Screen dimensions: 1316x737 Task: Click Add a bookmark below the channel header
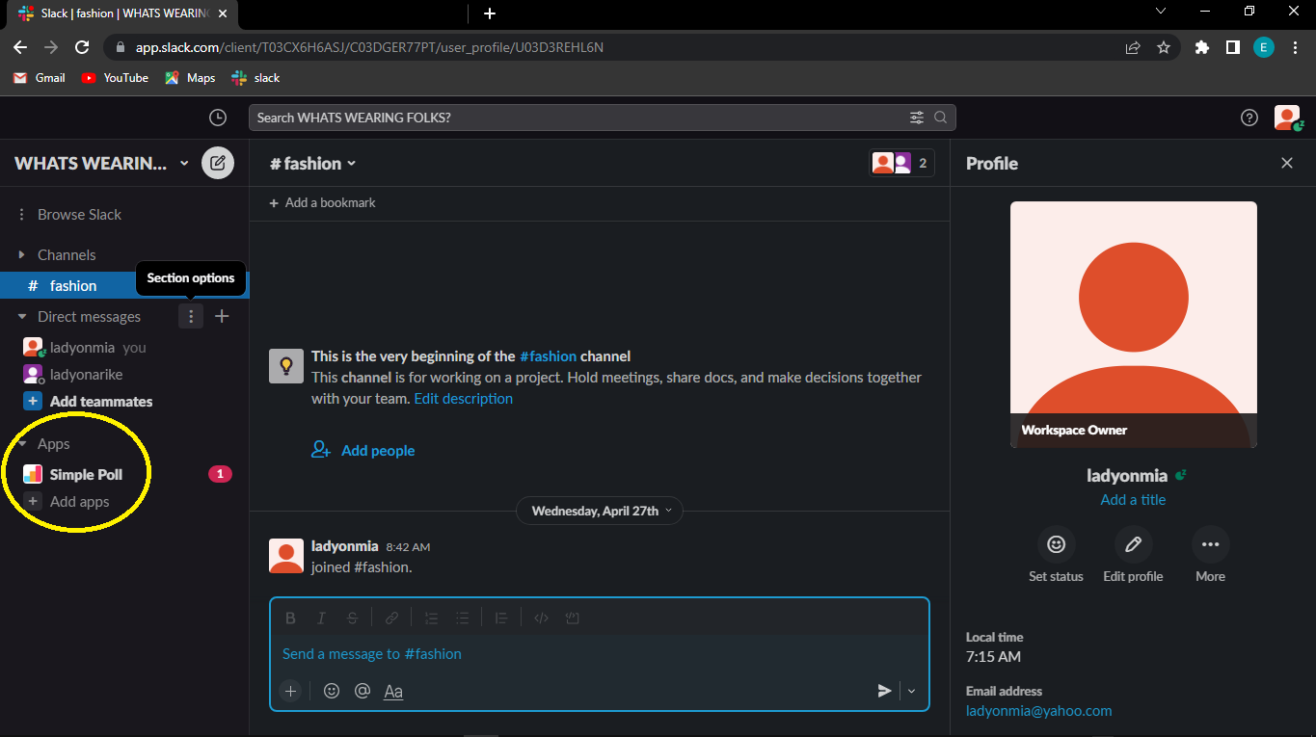tap(323, 202)
